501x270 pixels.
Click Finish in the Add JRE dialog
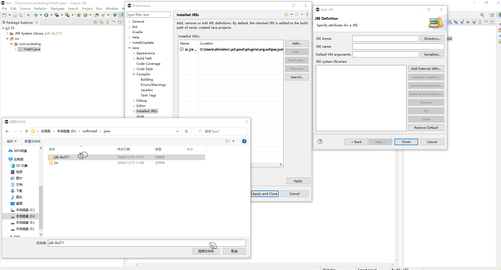pyautogui.click(x=406, y=142)
